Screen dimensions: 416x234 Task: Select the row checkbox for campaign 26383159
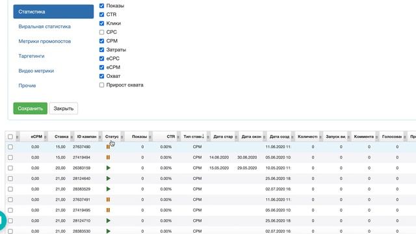click(10, 168)
